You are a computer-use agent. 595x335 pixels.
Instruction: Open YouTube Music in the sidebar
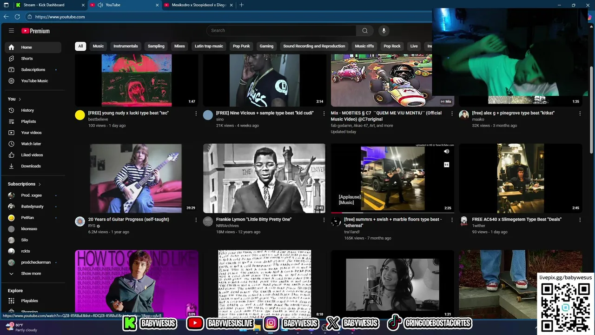point(33,81)
